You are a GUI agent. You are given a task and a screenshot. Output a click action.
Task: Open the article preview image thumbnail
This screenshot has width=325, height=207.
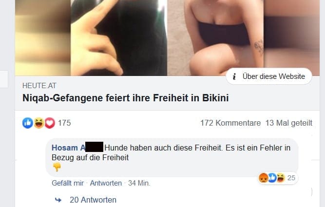(x=167, y=38)
